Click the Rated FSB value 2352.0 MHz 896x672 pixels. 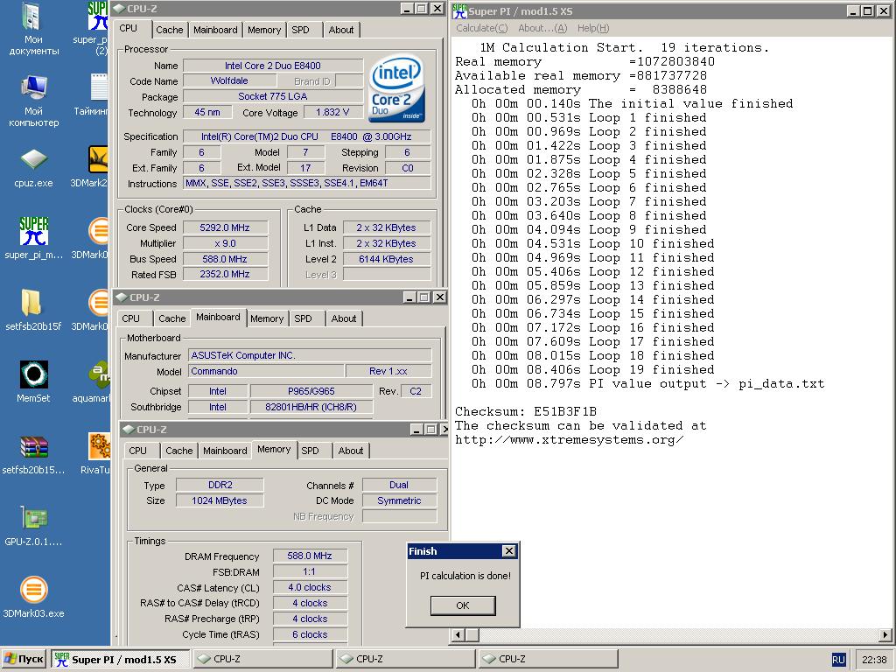point(225,274)
